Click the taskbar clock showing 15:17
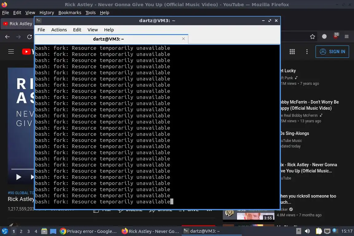 (x=347, y=231)
